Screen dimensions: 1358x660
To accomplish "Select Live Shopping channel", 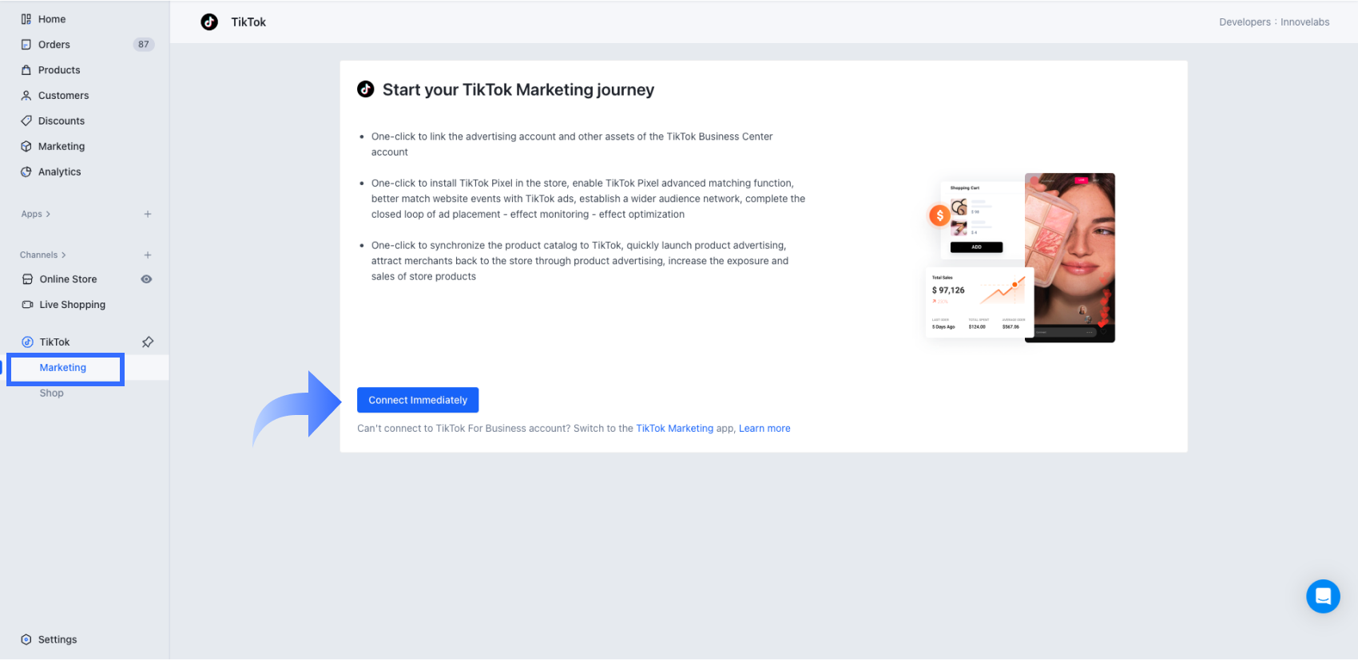I will click(x=72, y=305).
